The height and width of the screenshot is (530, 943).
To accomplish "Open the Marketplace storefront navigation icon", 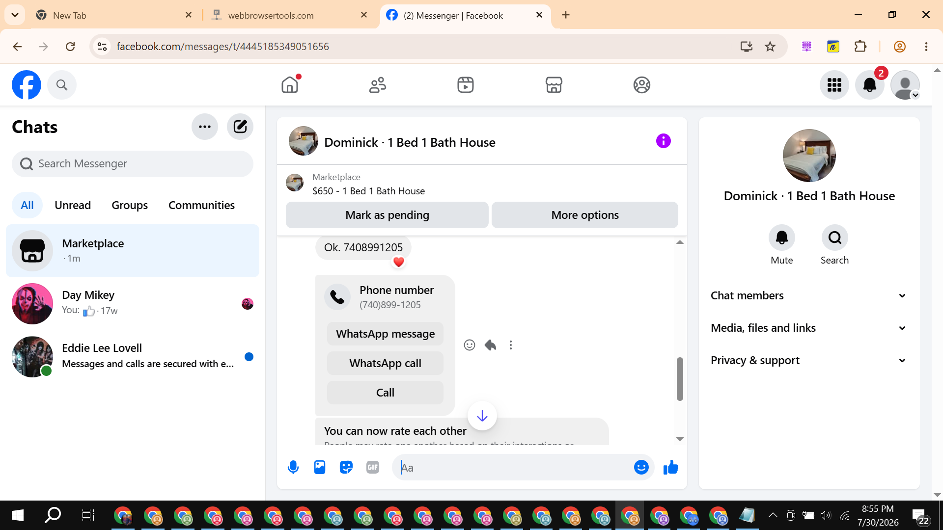I will (x=554, y=85).
